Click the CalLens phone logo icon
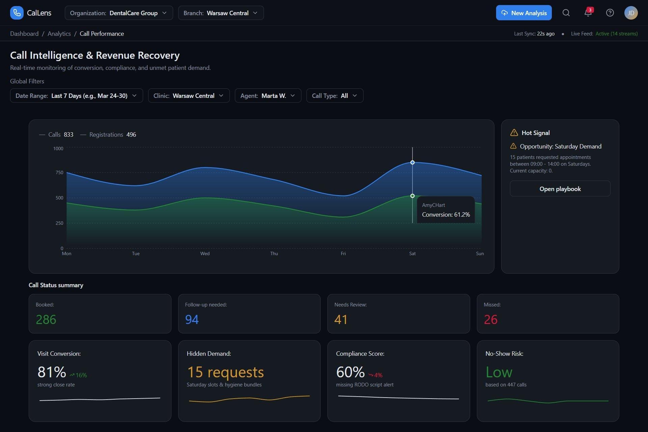648x432 pixels. (17, 13)
